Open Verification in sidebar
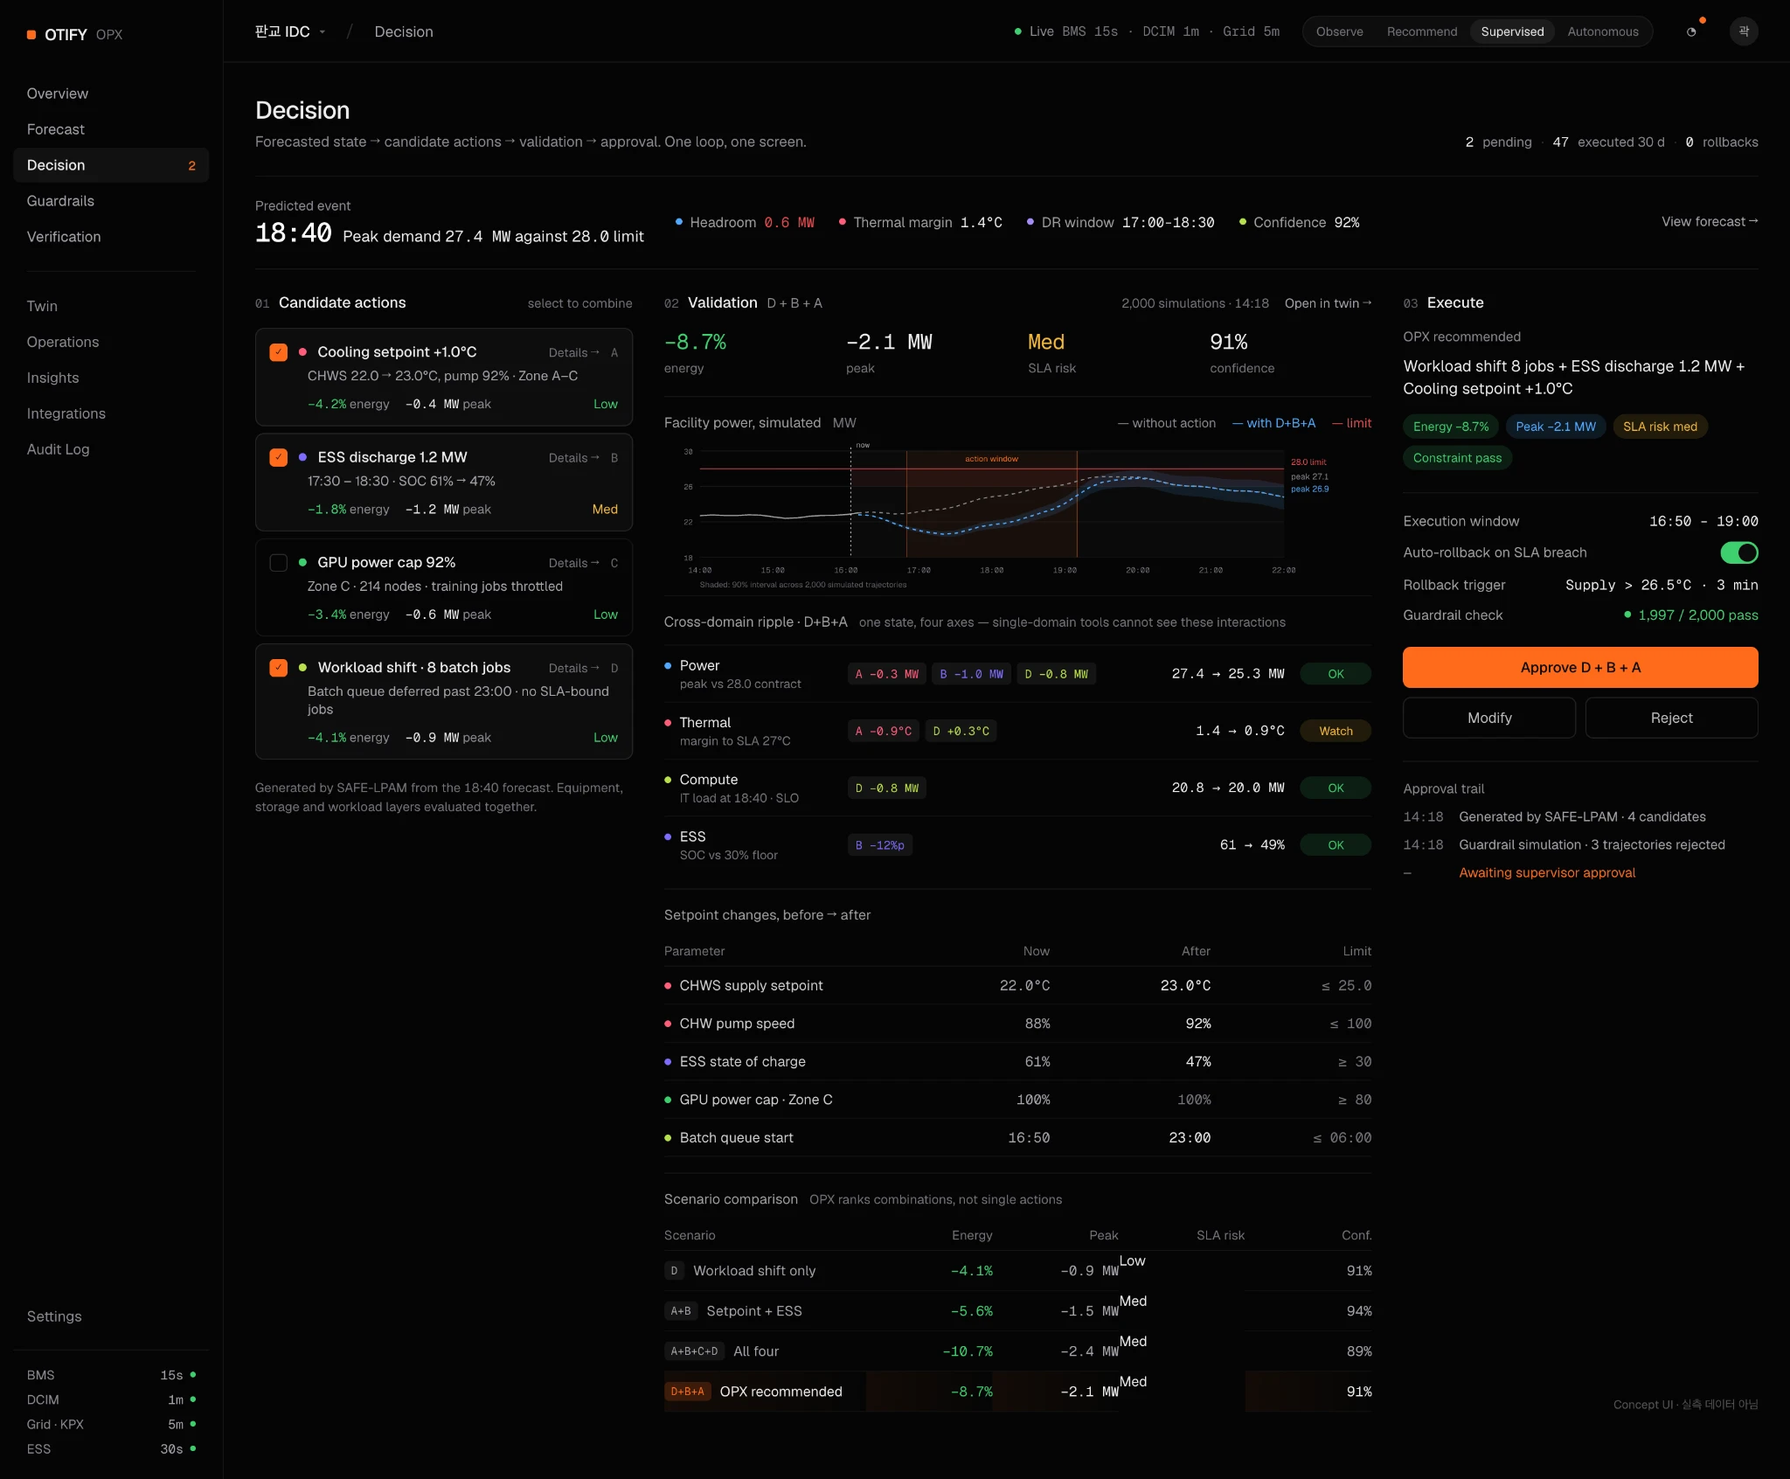The image size is (1790, 1479). pos(111,237)
